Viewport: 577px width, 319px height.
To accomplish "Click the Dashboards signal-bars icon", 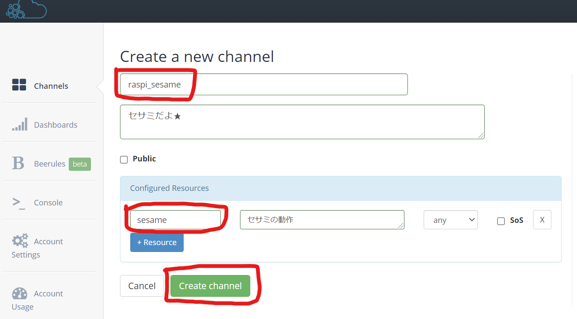I will coord(20,124).
